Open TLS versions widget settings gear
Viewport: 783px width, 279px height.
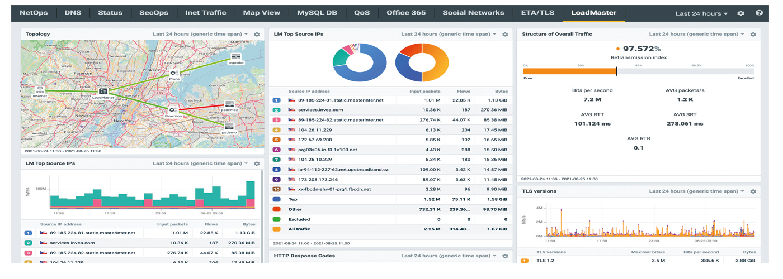(753, 191)
